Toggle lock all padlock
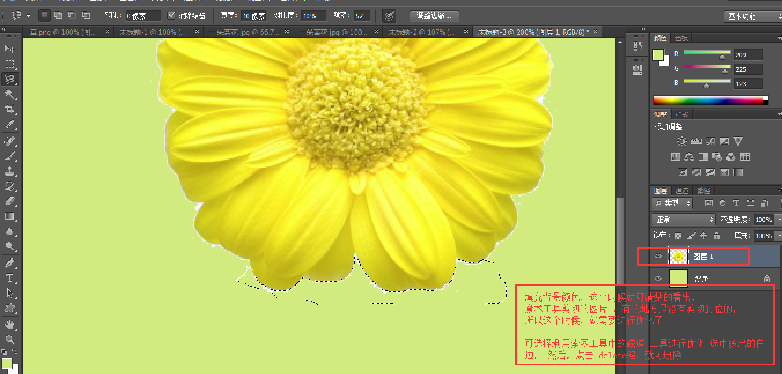Image resolution: width=782 pixels, height=374 pixels. click(716, 236)
